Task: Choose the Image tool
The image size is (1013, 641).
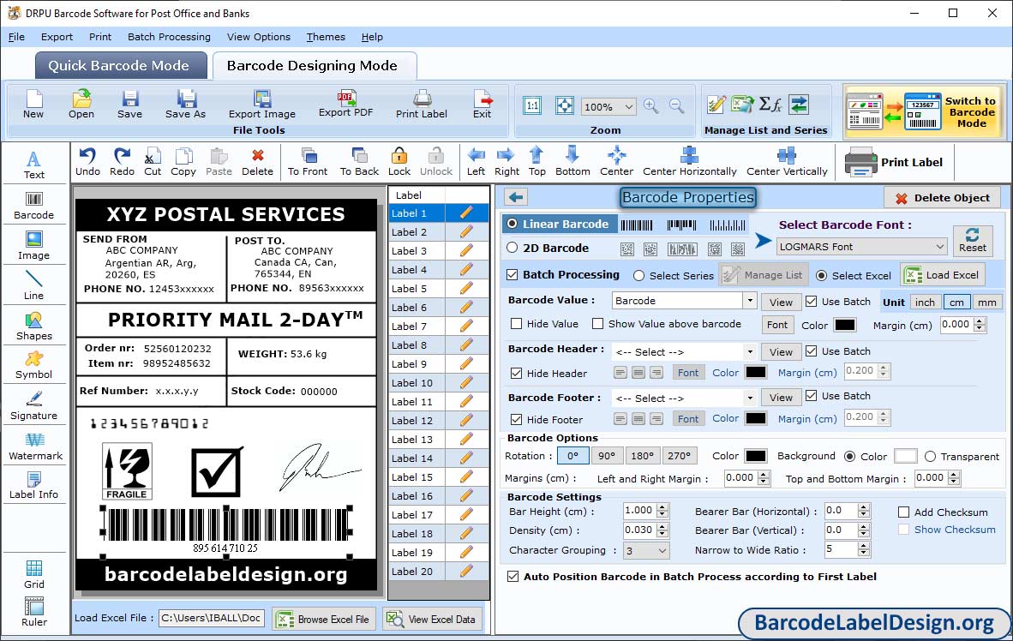Action: pyautogui.click(x=33, y=246)
